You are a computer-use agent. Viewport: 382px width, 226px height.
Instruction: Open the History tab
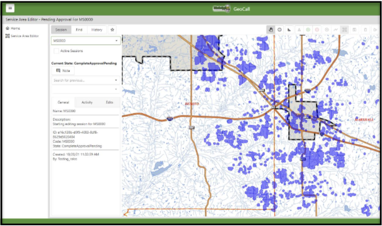(x=97, y=30)
